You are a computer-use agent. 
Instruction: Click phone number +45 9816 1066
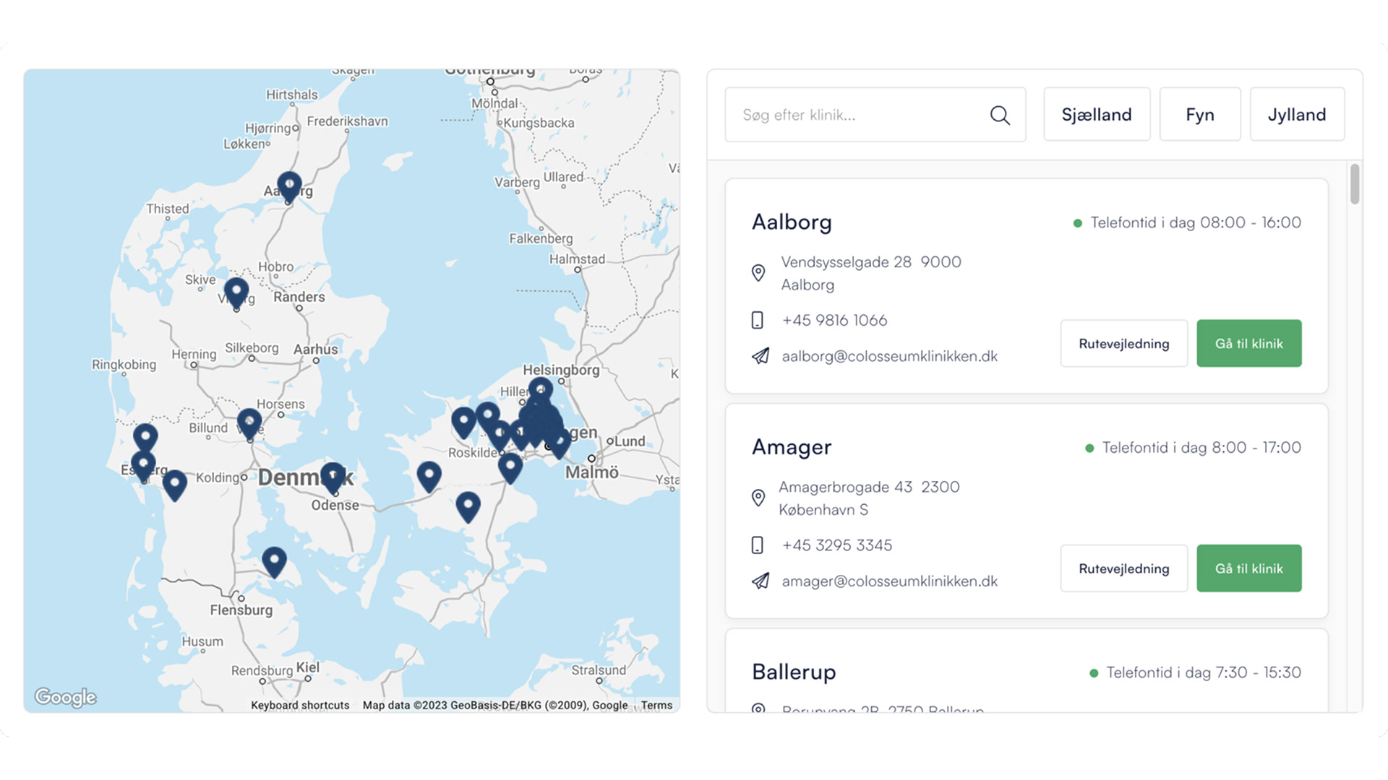(x=834, y=320)
